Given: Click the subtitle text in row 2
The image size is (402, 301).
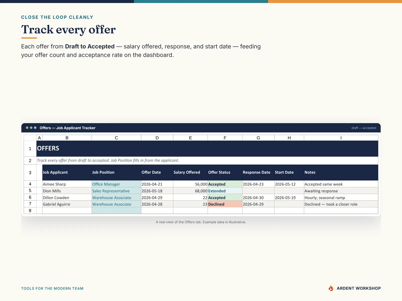Looking at the screenshot, I should pos(108,160).
